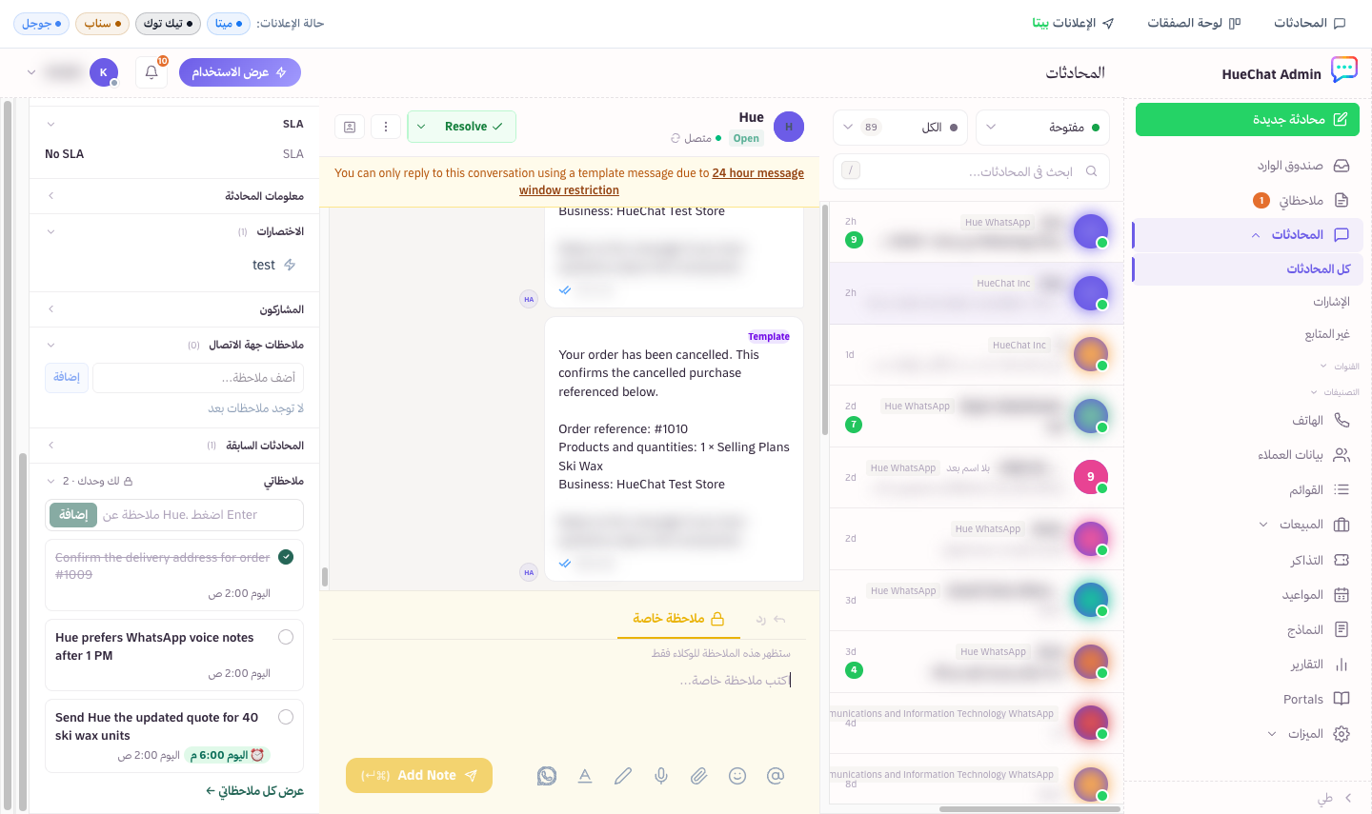Click the WhatsApp templates icon in composer
This screenshot has width=1372, height=814.
point(547,776)
